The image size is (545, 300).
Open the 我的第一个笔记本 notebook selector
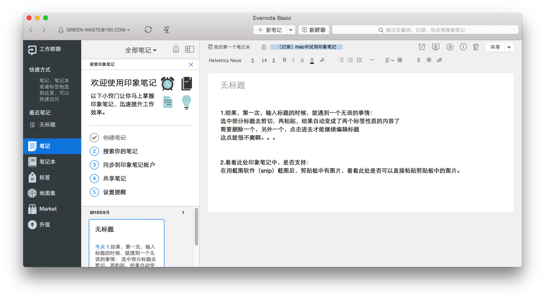pos(229,47)
